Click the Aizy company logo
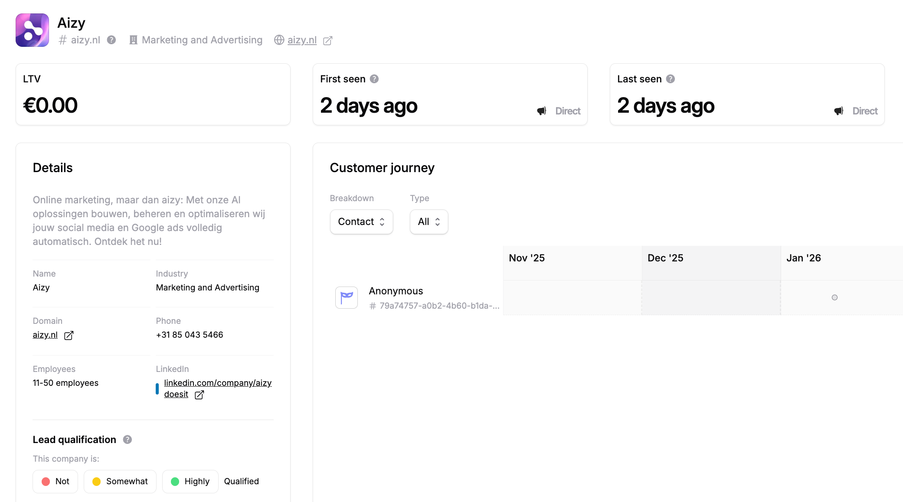The image size is (903, 502). coord(32,30)
